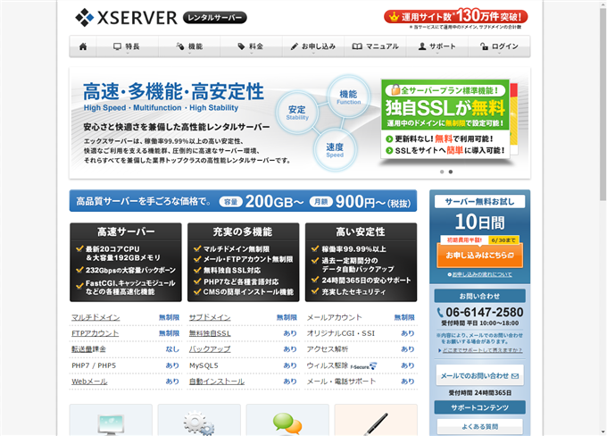The width and height of the screenshot is (607, 436).
Task: Click the メールアカウント row text
Action: [x=335, y=317]
